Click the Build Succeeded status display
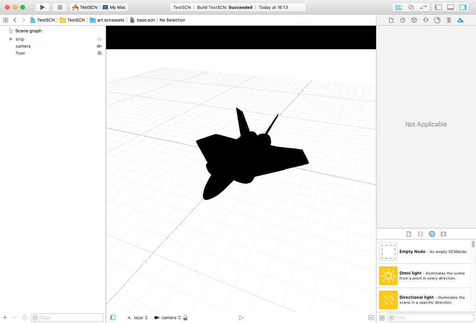 (x=238, y=7)
